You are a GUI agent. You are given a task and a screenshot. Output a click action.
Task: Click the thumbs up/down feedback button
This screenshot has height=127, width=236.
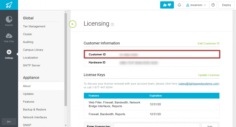click(167, 5)
